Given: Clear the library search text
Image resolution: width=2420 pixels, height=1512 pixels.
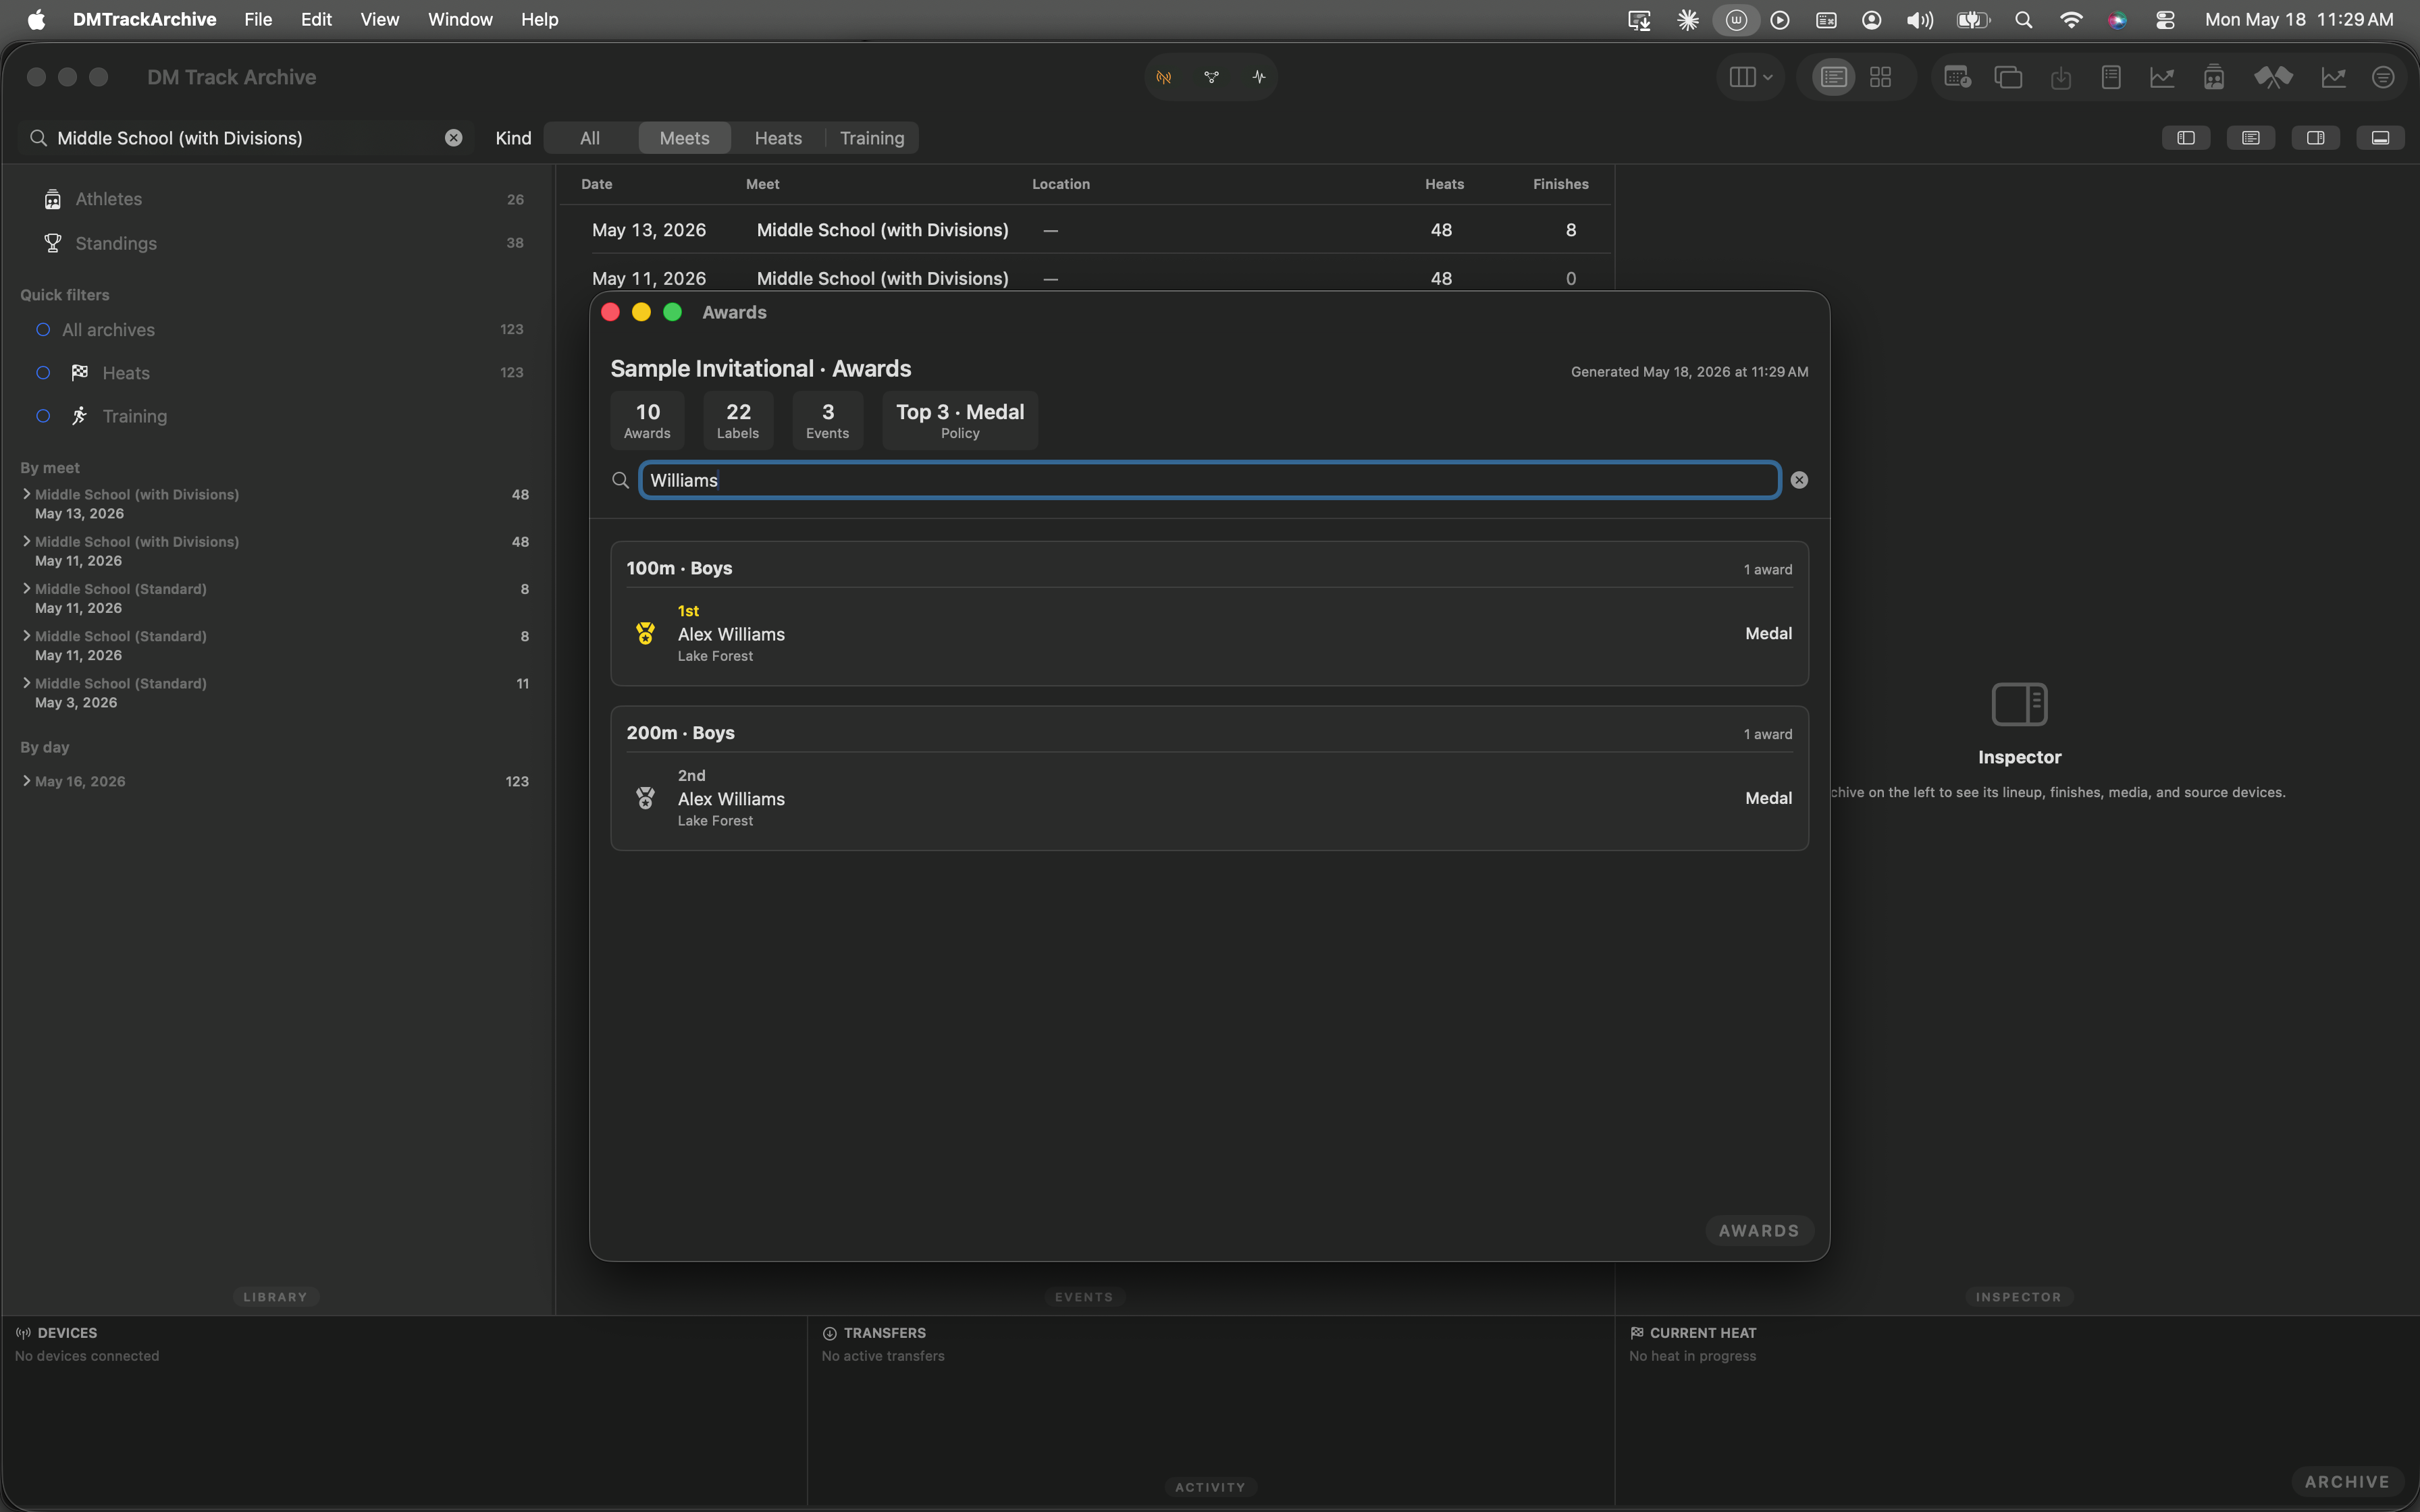Looking at the screenshot, I should click(x=453, y=138).
